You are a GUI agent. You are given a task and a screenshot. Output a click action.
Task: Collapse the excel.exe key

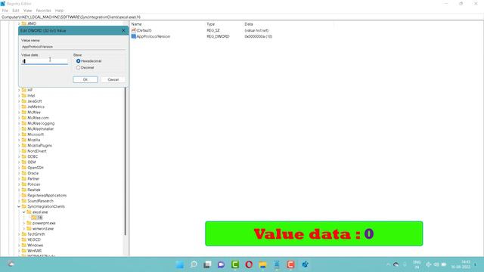click(x=24, y=212)
